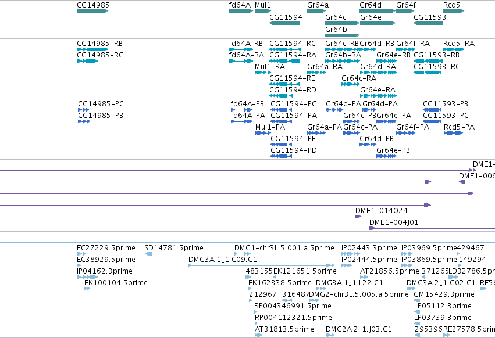495x338 pixels.
Task: Select CDS feature Gr64a-PA
Action: click(x=316, y=133)
